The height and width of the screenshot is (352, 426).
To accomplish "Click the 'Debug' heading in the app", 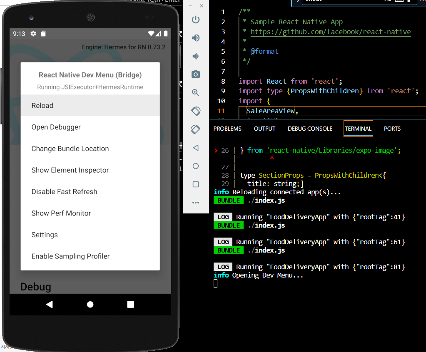I will pos(36,287).
